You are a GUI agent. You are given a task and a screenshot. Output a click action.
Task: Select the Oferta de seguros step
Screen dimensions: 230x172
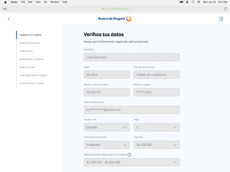click(x=30, y=43)
